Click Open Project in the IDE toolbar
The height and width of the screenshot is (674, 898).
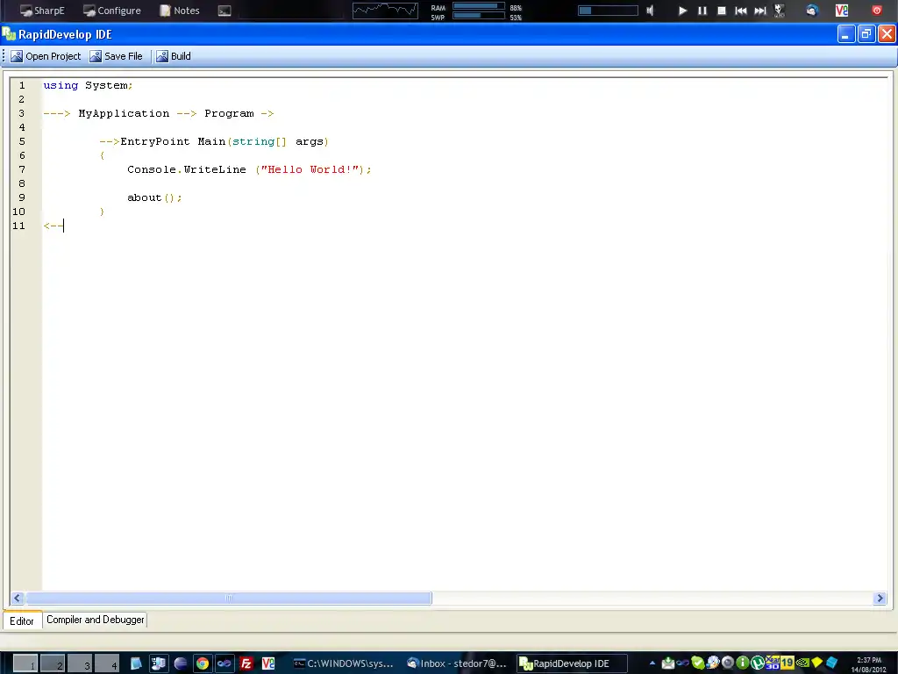pos(46,56)
